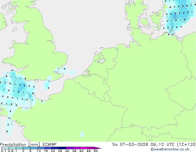Click the 'Sa 07-03-2026' date text
This screenshot has height=152, width=196.
(x=130, y=145)
